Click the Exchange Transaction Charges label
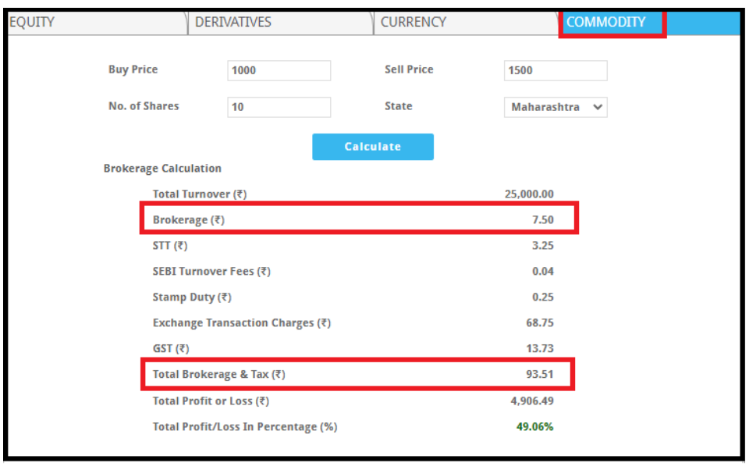 coord(242,323)
